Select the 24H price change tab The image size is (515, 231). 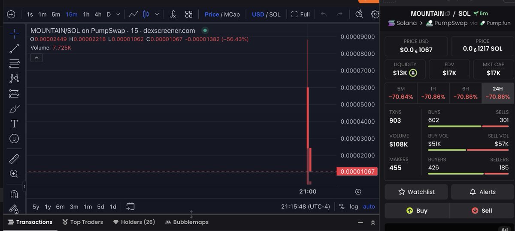coord(498,93)
